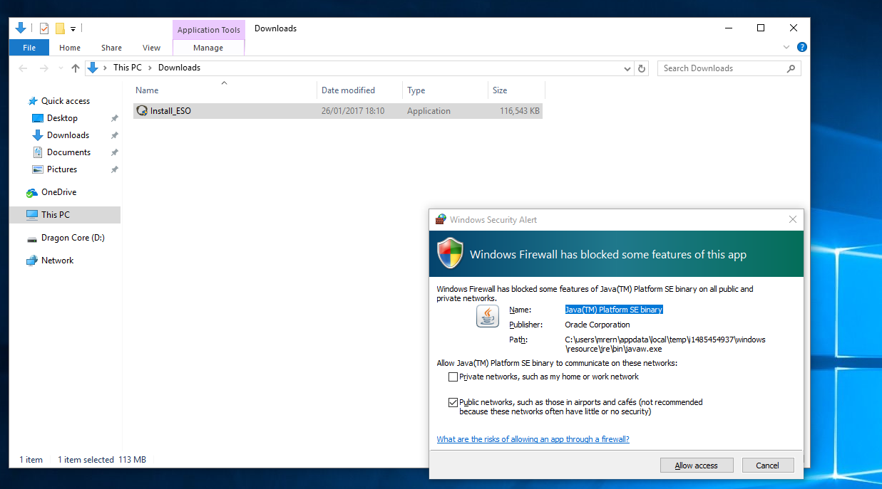Viewport: 882px width, 489px height.
Task: Click the 26/01/2017 18:10 date cell
Action: coord(353,111)
